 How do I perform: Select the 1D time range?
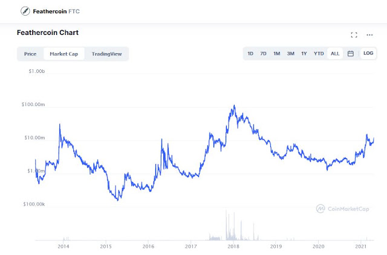(x=250, y=54)
